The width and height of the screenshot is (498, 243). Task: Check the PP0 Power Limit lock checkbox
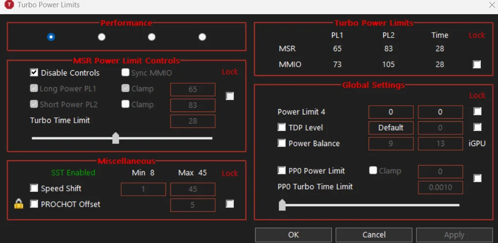click(477, 178)
